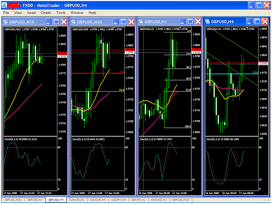Screen dimensions: 272x204
Task: Click the 16 Apr 00:00 time label in H4 chart
Action: click(229, 193)
